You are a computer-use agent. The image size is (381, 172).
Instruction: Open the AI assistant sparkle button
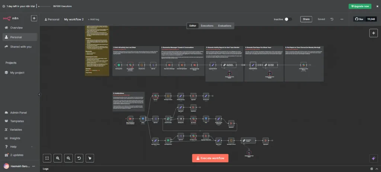click(x=373, y=158)
